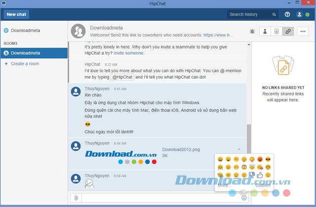Click the HipChat app icon in title bar
The height and width of the screenshot is (207, 316).
tap(3, 3)
